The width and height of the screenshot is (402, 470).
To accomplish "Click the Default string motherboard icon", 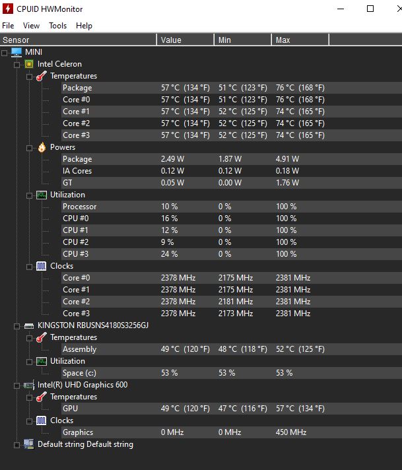I will click(29, 444).
